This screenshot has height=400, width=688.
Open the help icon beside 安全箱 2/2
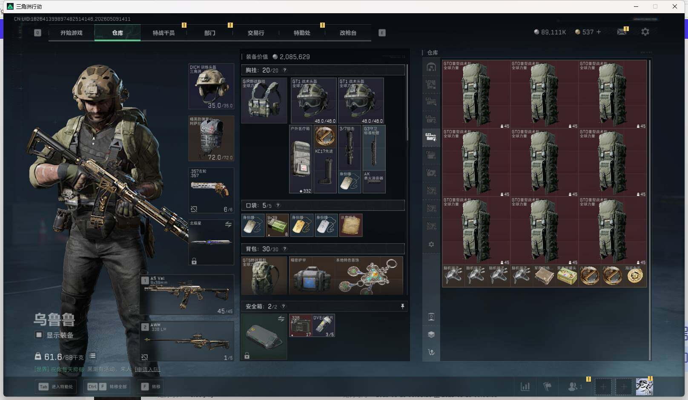(283, 306)
